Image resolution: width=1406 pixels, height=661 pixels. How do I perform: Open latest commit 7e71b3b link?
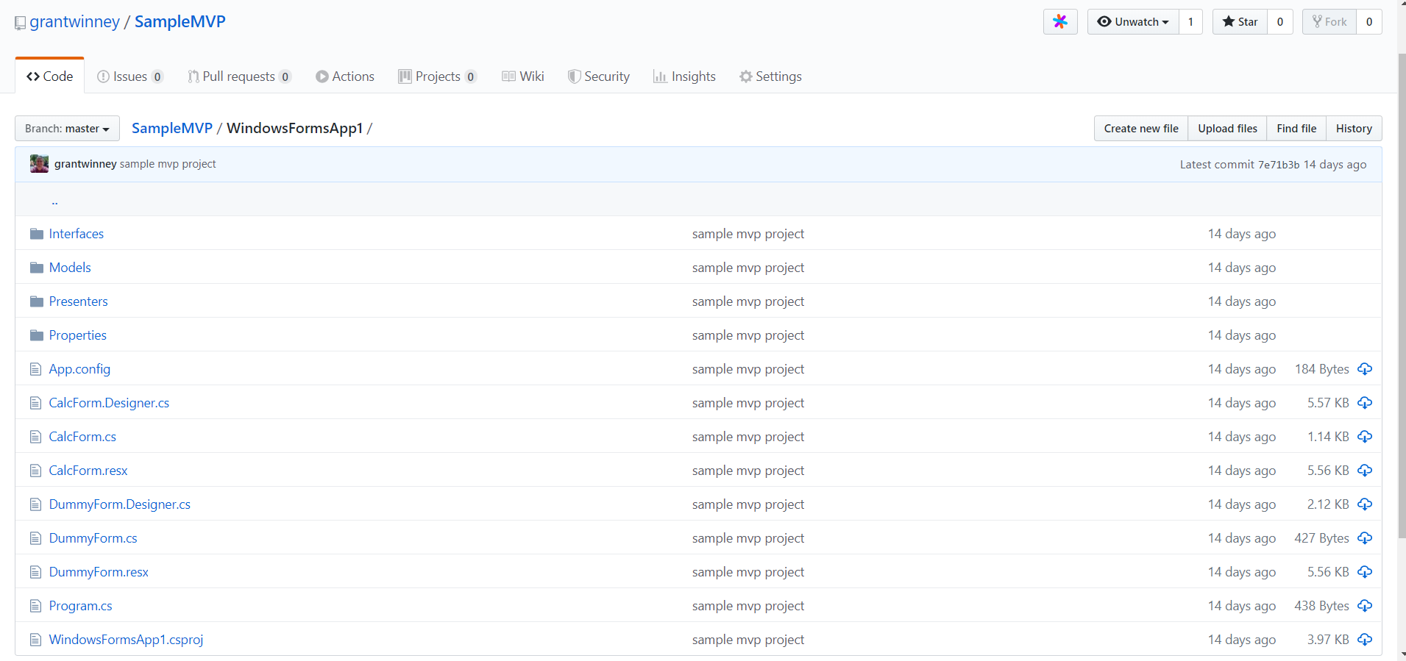coord(1278,165)
